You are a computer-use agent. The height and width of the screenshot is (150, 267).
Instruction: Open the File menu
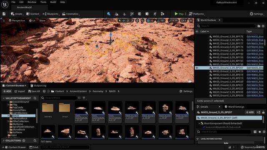pos(13,2)
